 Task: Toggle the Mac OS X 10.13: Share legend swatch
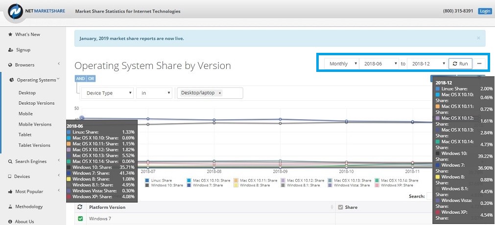tap(330, 180)
